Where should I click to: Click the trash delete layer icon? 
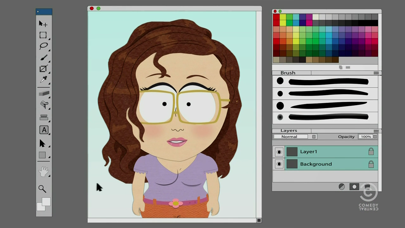[367, 187]
